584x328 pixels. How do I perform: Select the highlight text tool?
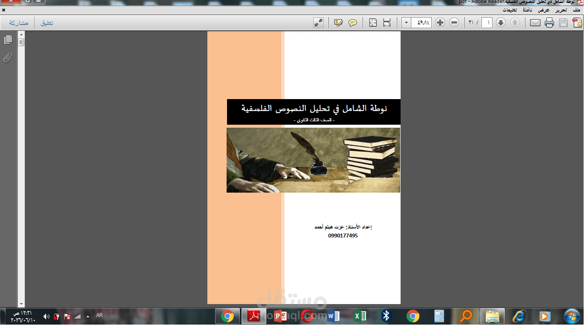click(x=339, y=23)
